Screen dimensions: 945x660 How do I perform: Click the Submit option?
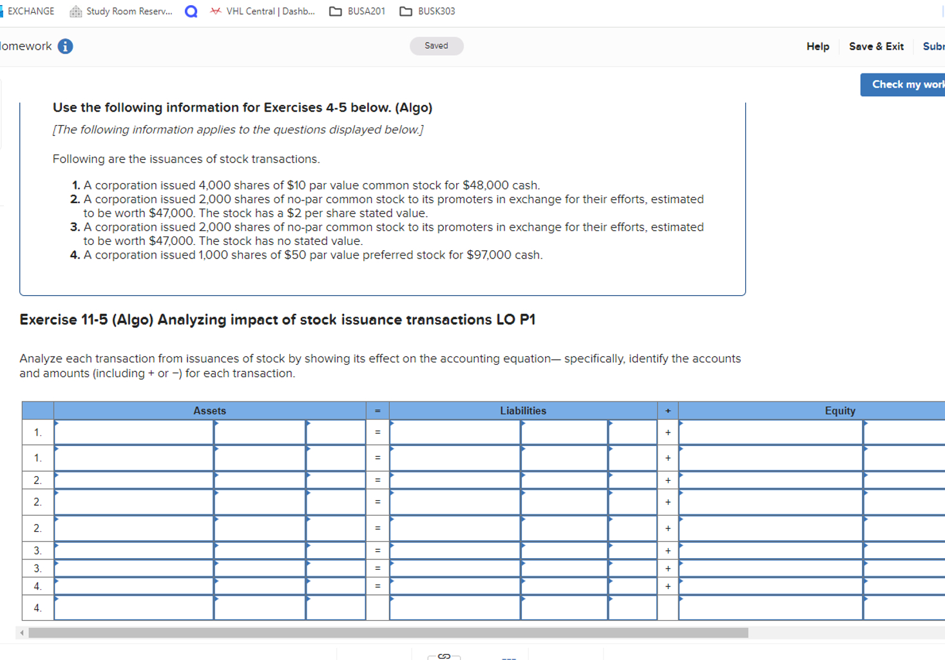click(933, 46)
